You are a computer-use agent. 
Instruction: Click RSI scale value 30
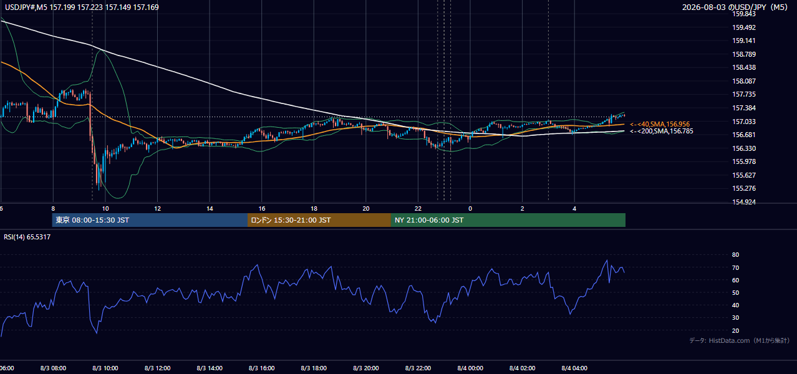pos(736,318)
